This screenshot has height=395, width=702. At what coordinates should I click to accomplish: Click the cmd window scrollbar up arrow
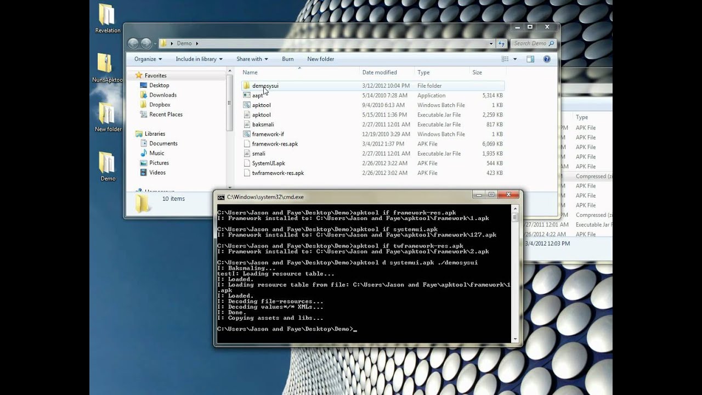[515, 209]
